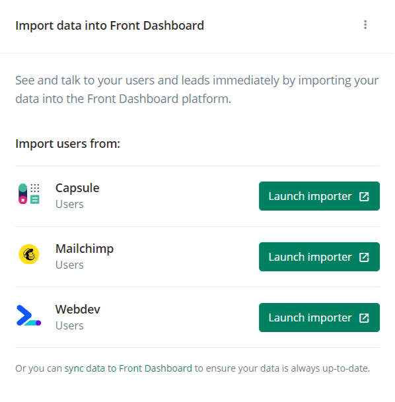Image resolution: width=395 pixels, height=402 pixels.
Task: Click external-link icon in Mailchimp's importer button
Action: click(x=364, y=257)
